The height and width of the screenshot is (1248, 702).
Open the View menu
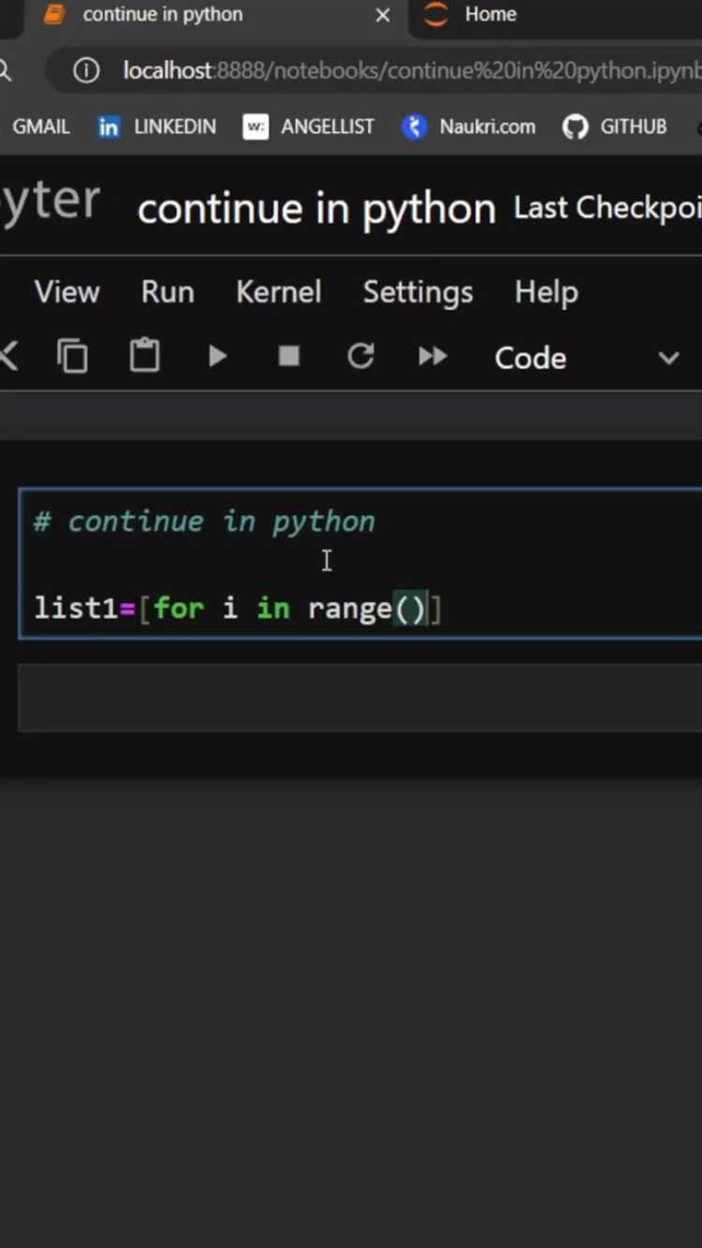coord(67,292)
